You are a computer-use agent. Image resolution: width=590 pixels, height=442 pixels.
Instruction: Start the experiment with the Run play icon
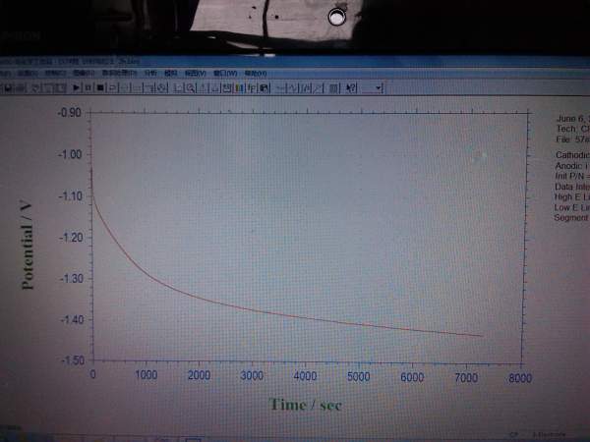(x=77, y=87)
